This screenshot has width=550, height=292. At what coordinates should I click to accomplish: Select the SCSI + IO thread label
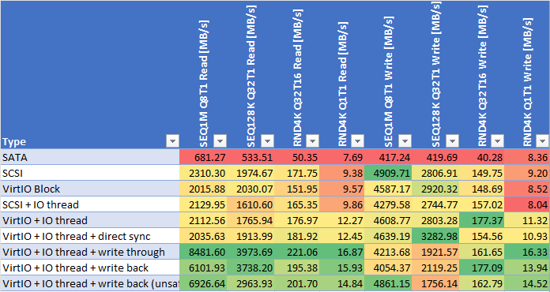click(x=90, y=204)
